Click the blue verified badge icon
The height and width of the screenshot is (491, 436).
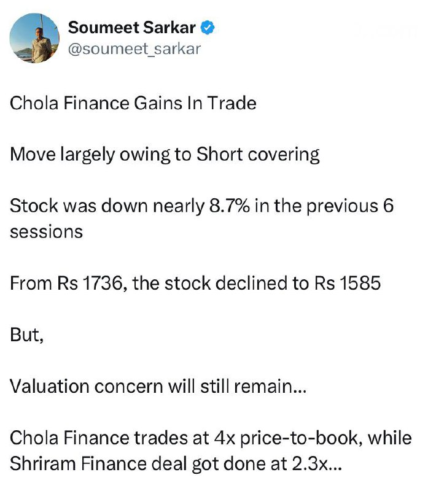tap(208, 28)
